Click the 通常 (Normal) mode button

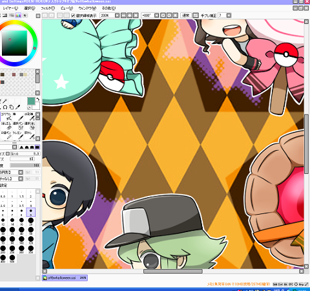pos(186,16)
